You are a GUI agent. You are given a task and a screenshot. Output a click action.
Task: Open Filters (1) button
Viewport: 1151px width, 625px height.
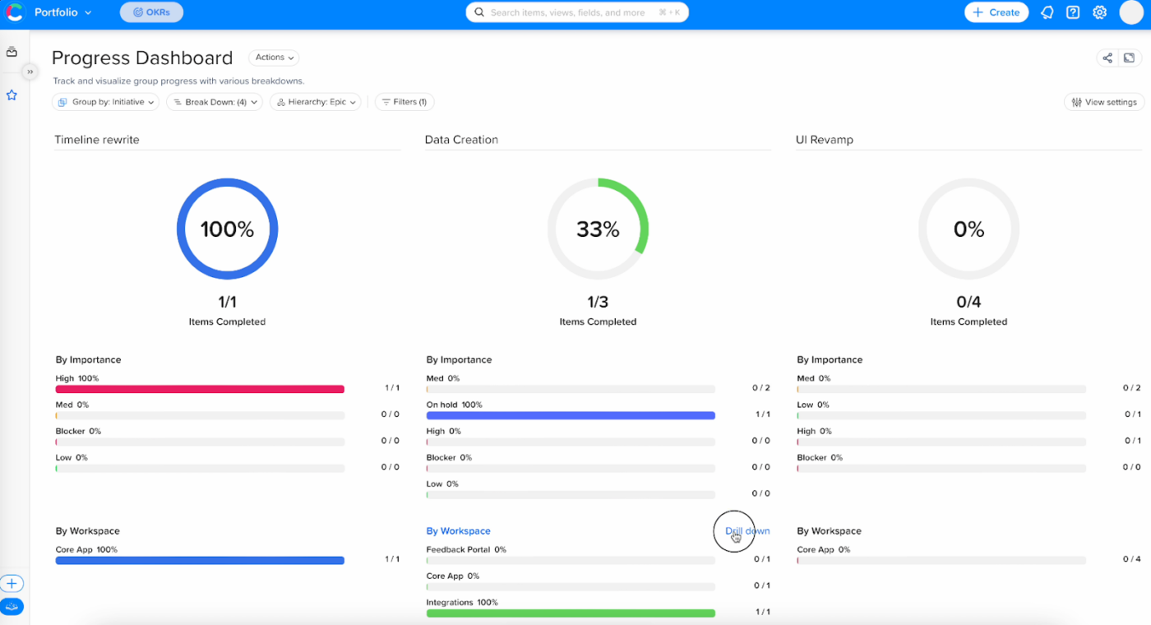tap(404, 102)
